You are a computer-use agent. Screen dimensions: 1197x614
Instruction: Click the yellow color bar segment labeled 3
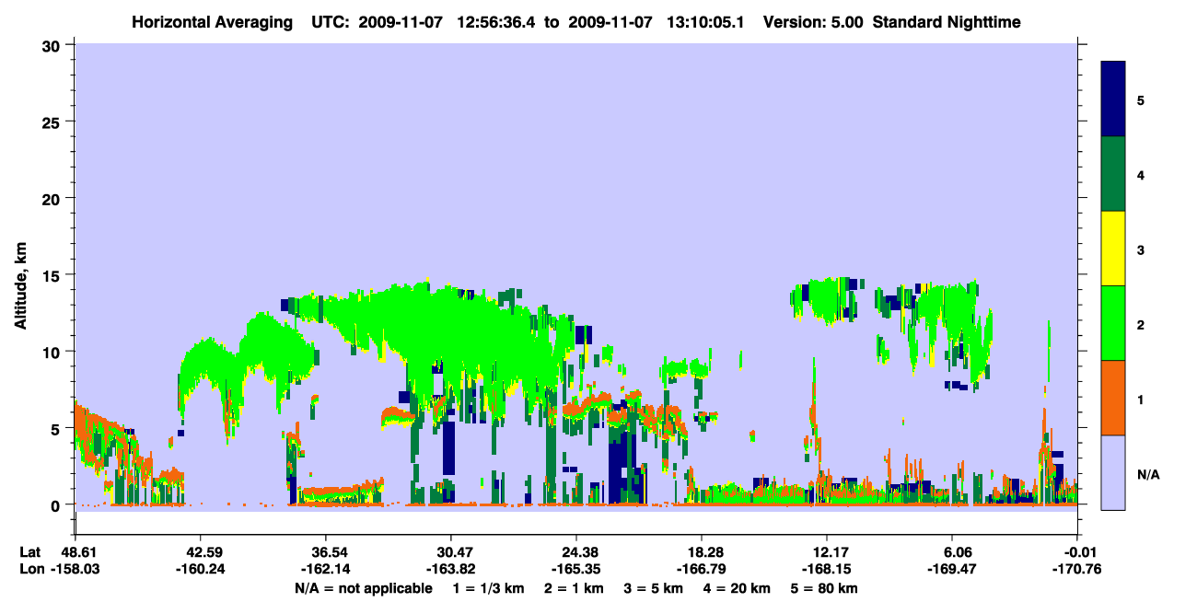click(1113, 249)
